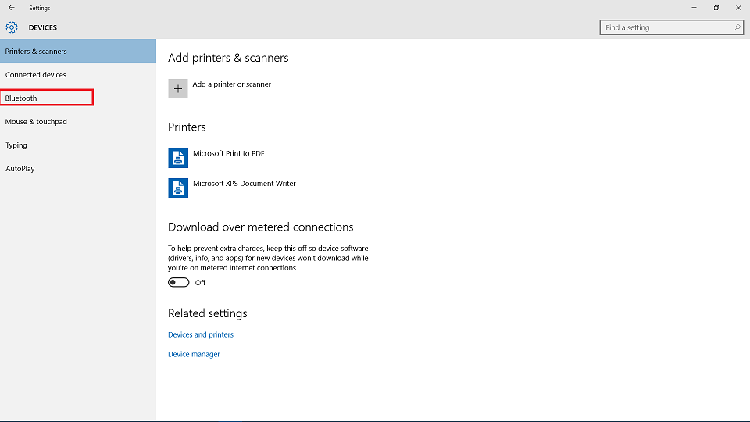Viewport: 750px width, 422px height.
Task: Open the Device manager link
Action: tap(194, 354)
